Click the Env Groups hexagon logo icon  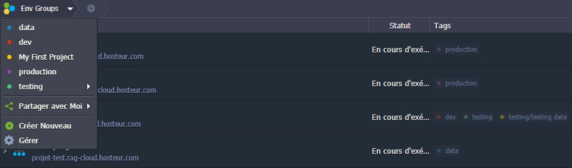9,8
